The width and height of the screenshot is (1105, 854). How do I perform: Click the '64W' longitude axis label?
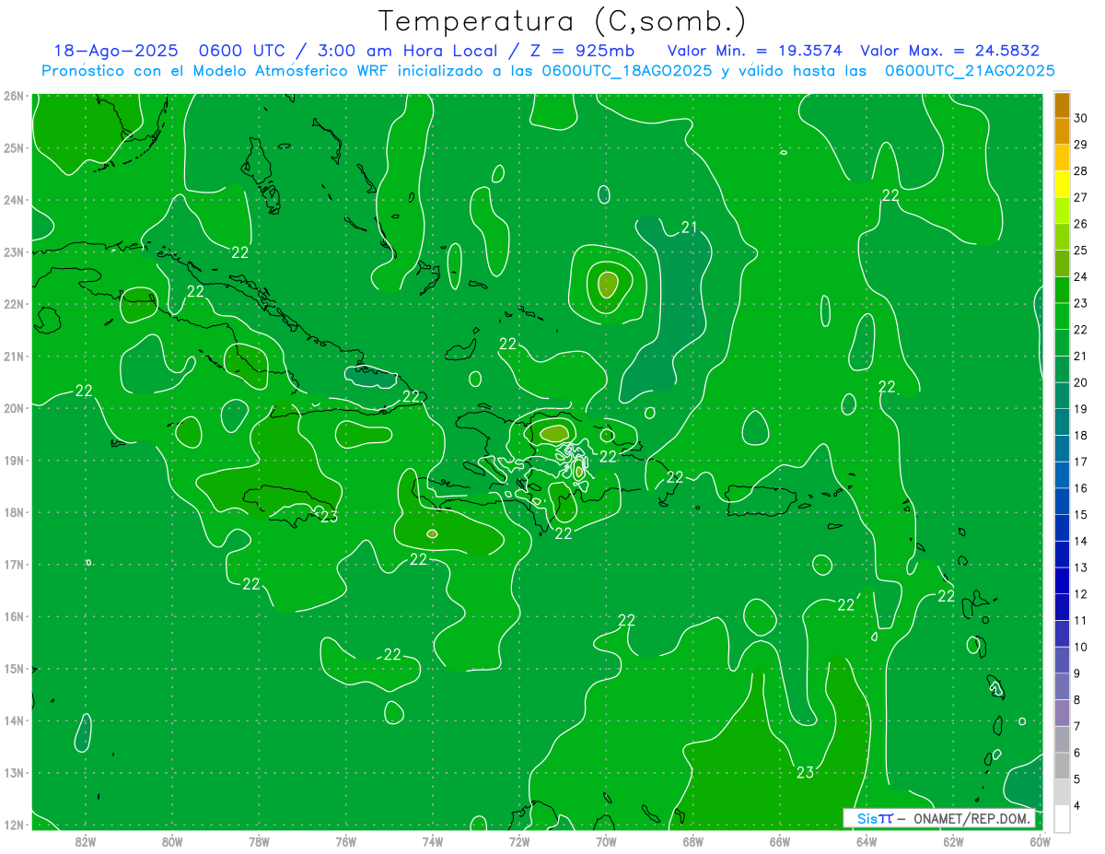(867, 841)
